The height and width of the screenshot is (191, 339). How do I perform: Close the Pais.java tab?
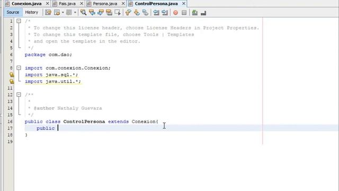82,4
